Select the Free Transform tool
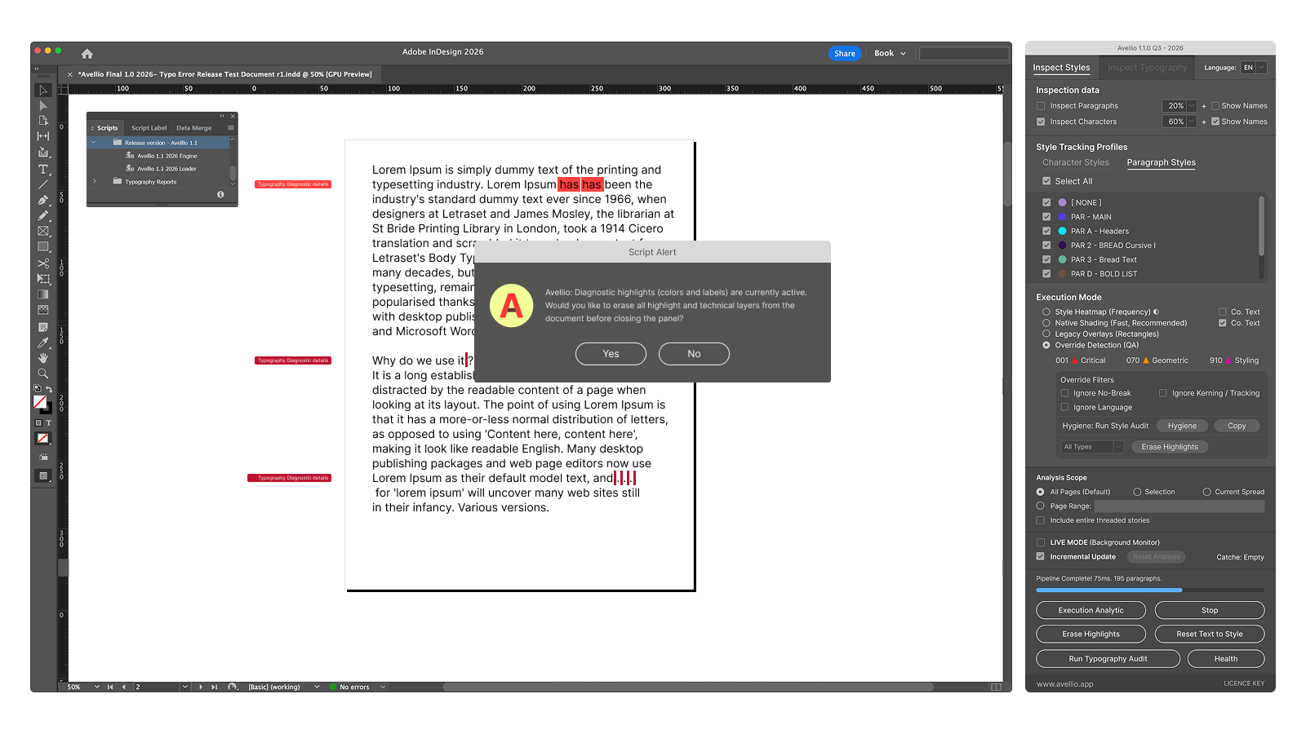The image size is (1306, 734). [x=43, y=279]
